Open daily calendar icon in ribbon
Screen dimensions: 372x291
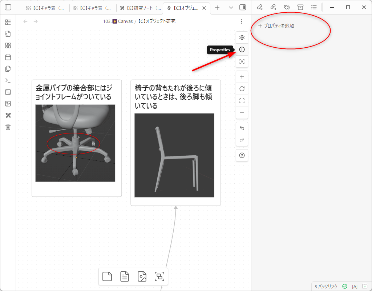click(8, 57)
